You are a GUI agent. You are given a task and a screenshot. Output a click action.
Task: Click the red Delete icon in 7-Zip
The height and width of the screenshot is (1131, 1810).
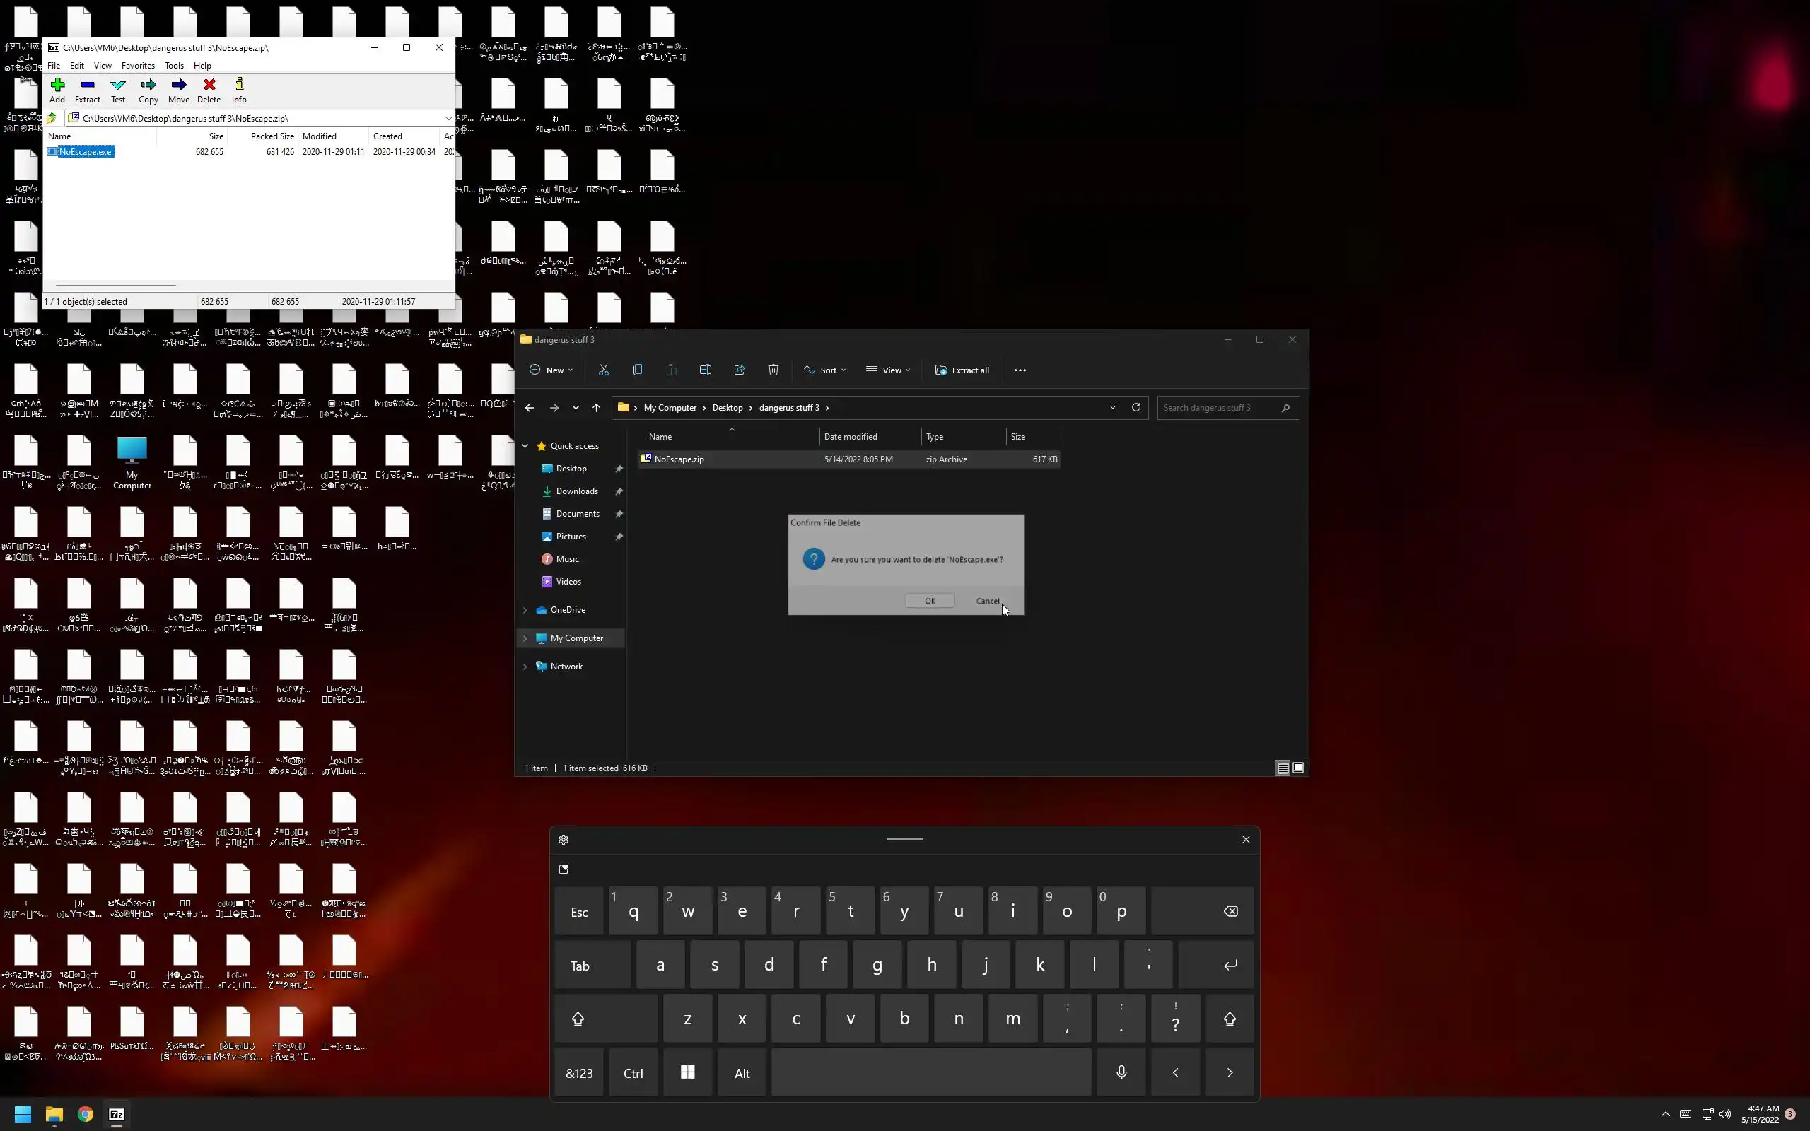point(209,90)
